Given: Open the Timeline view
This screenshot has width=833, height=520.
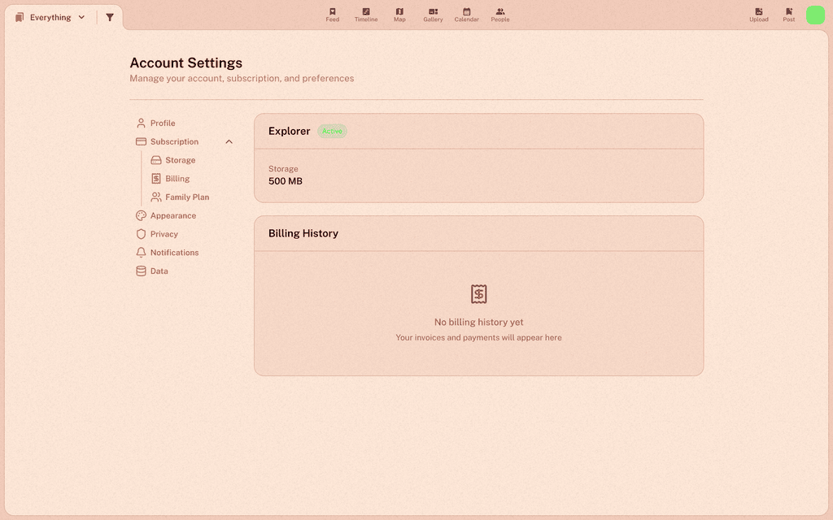Looking at the screenshot, I should pyautogui.click(x=366, y=15).
